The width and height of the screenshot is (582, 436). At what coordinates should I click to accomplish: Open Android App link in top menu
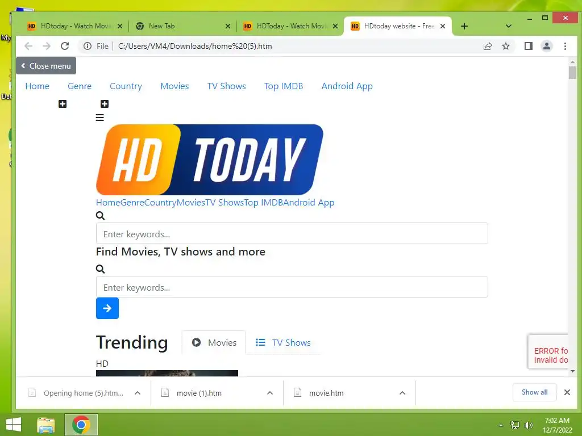tap(347, 86)
